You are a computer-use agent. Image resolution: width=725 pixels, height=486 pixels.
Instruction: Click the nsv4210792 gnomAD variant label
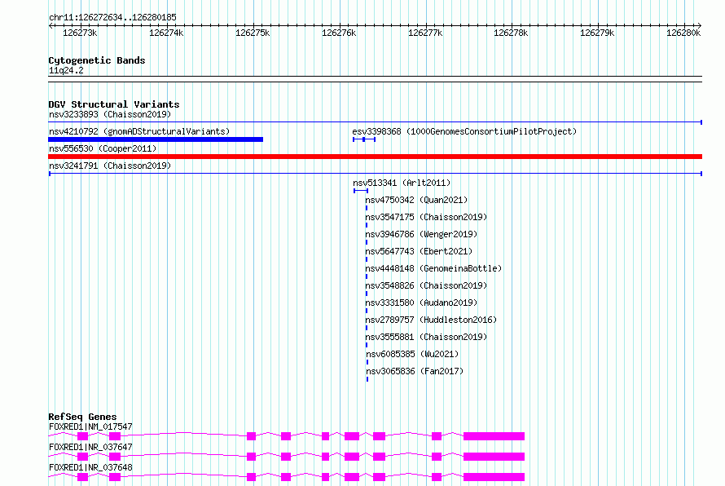tap(139, 131)
